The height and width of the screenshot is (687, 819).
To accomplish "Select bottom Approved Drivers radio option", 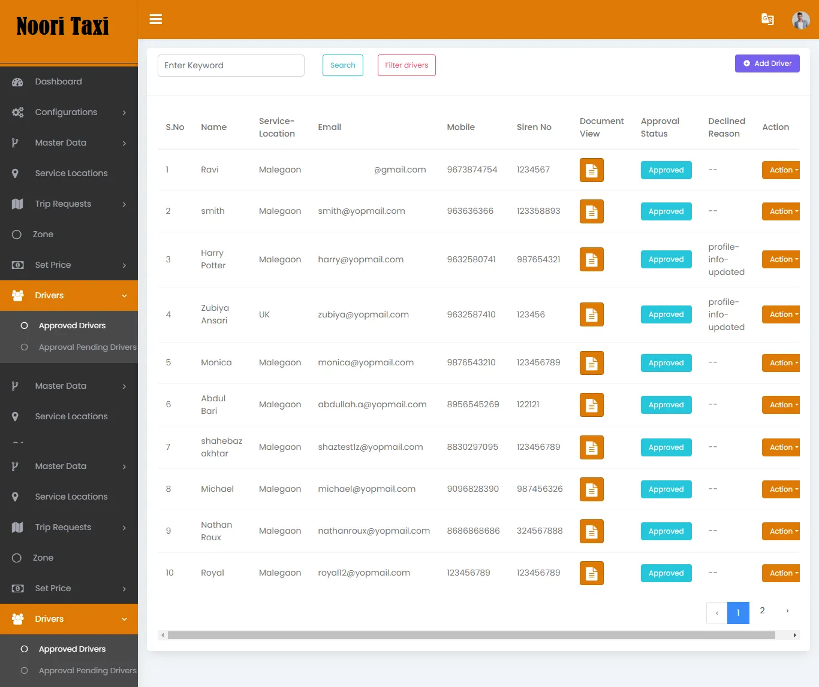I will (24, 649).
